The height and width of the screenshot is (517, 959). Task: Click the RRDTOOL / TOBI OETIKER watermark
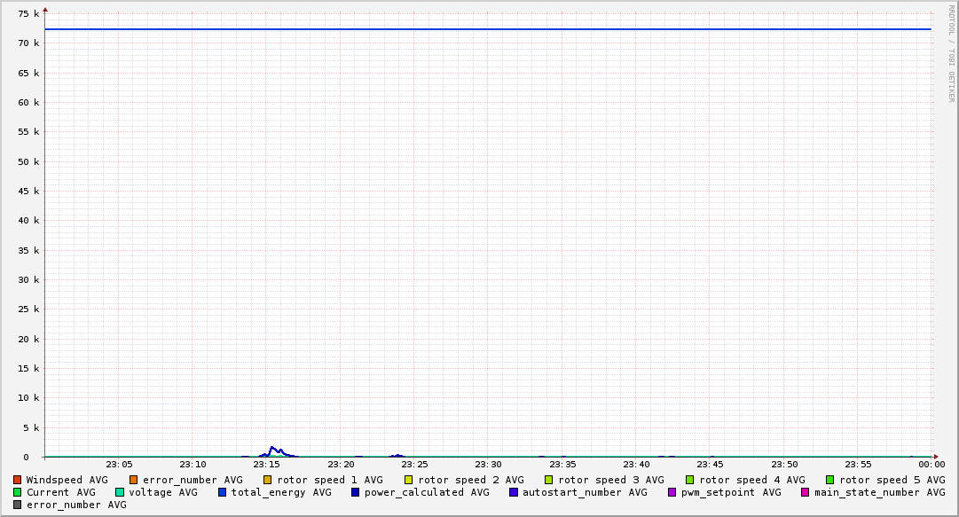tap(951, 53)
